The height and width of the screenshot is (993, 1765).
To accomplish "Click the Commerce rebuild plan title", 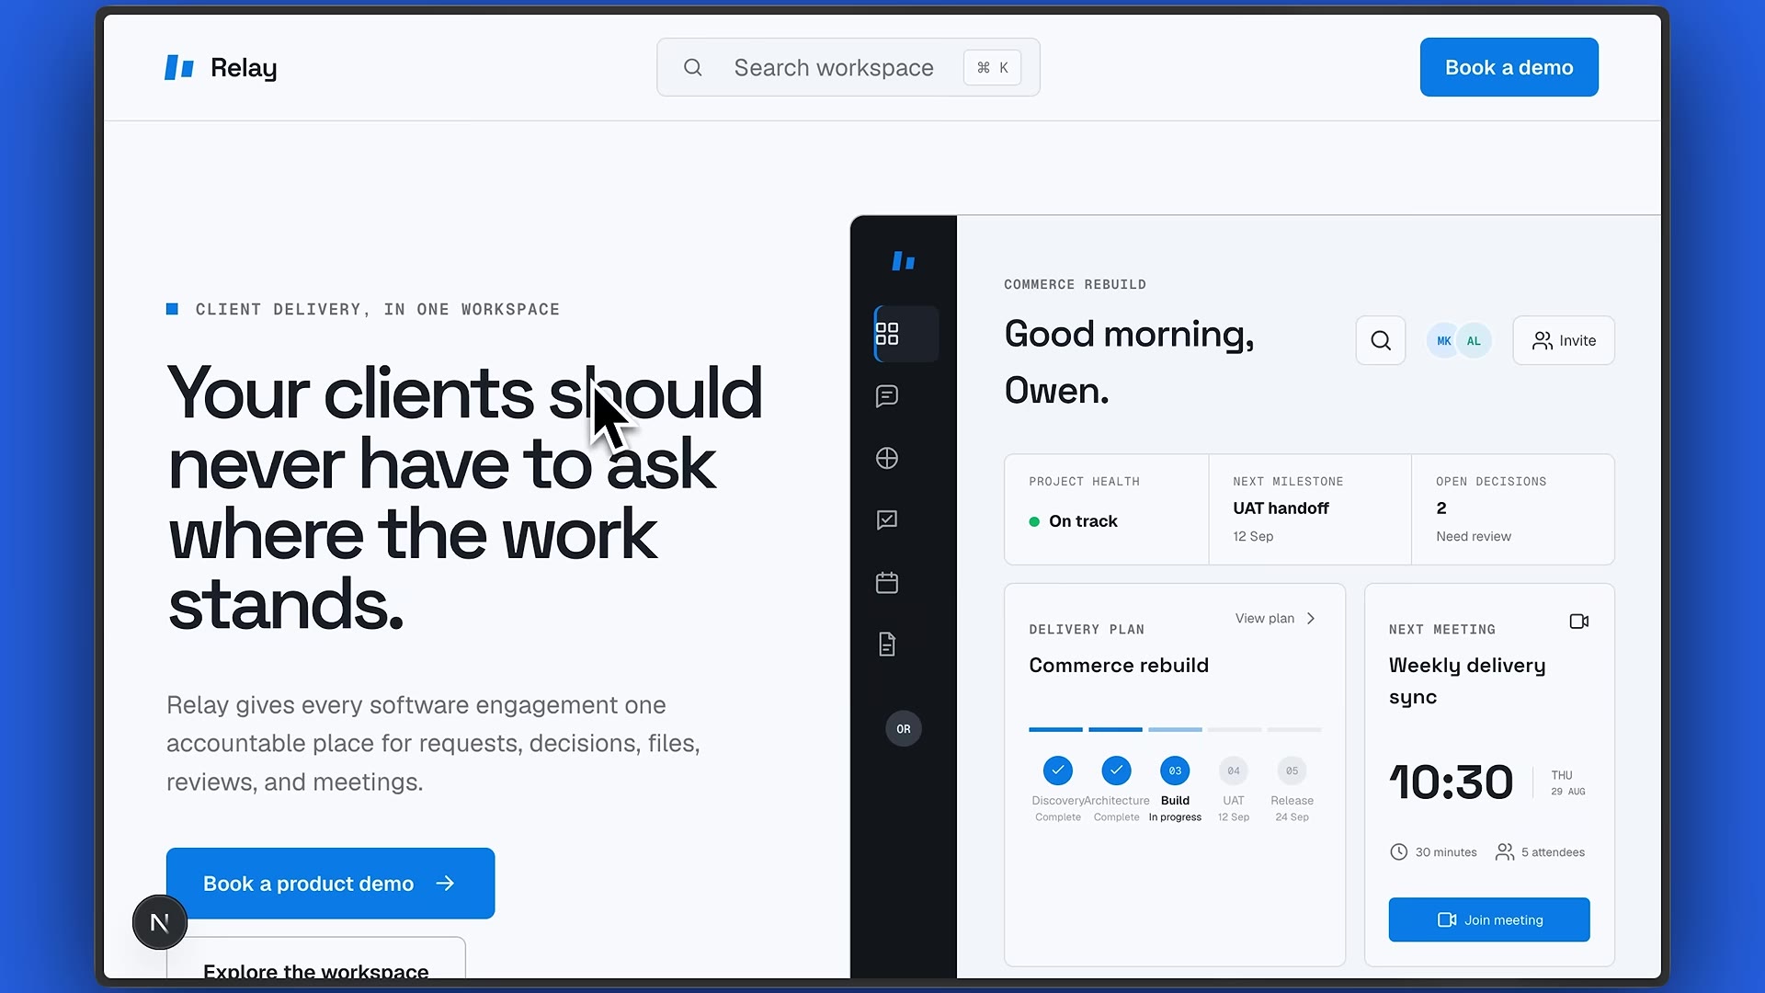I will (1119, 666).
